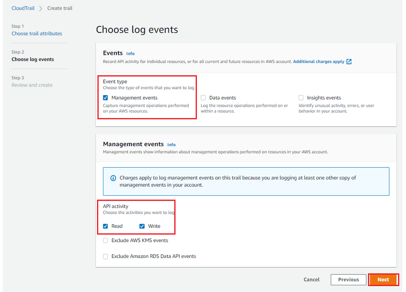
Task: Click the Review and create step
Action: 32,85
